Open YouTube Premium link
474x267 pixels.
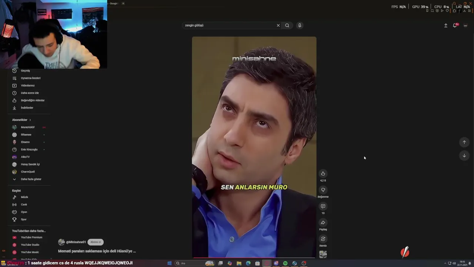pyautogui.click(x=29, y=237)
